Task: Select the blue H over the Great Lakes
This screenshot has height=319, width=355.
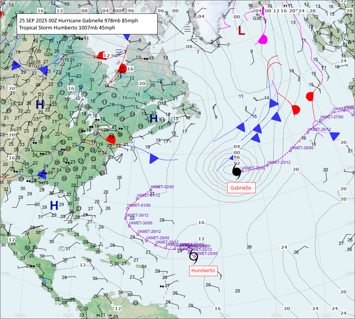Action: (x=40, y=104)
